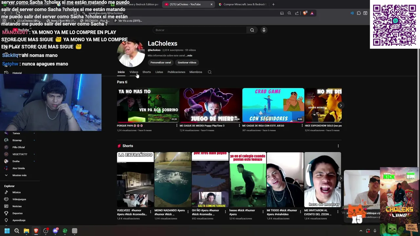Expand Mostrar más subscriptions

tap(20, 175)
